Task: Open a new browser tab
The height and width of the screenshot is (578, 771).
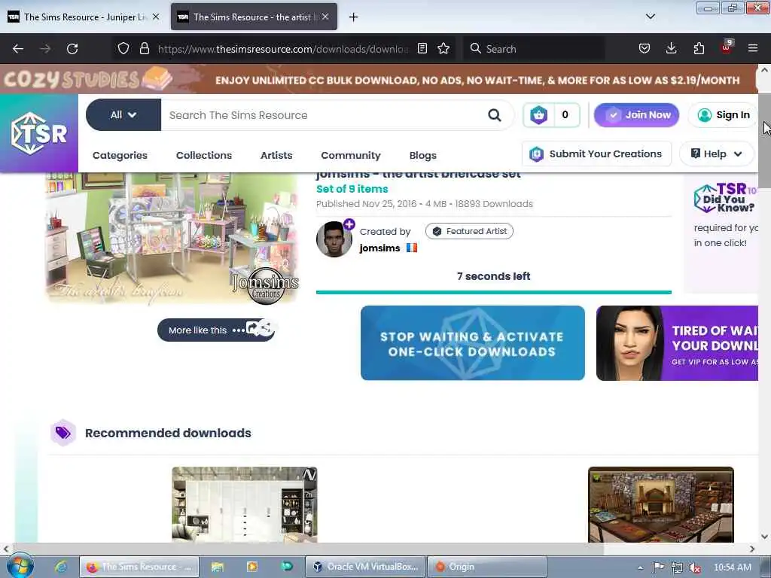Action: point(353,17)
